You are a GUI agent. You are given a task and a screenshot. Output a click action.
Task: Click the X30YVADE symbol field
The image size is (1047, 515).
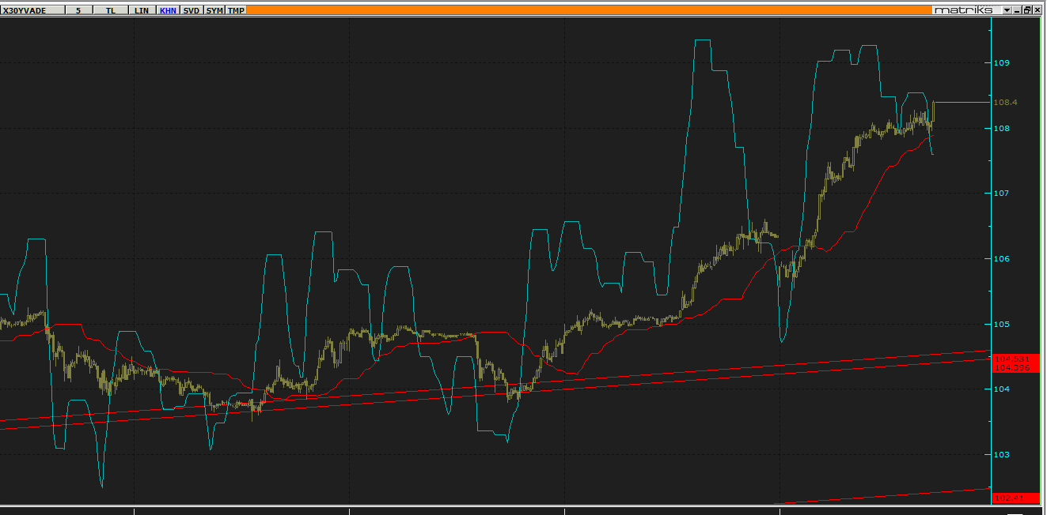(32, 10)
